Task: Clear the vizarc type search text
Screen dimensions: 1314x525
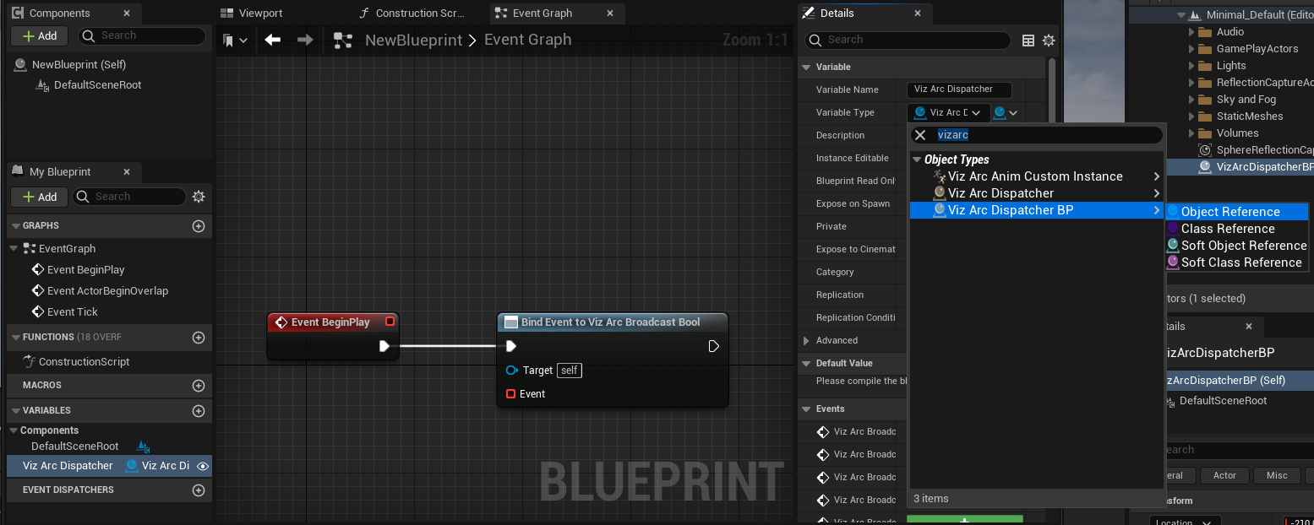Action: pyautogui.click(x=921, y=135)
